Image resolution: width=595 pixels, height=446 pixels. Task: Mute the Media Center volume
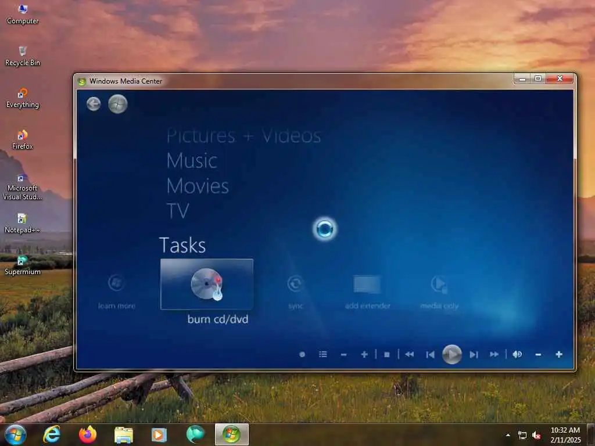click(x=517, y=354)
